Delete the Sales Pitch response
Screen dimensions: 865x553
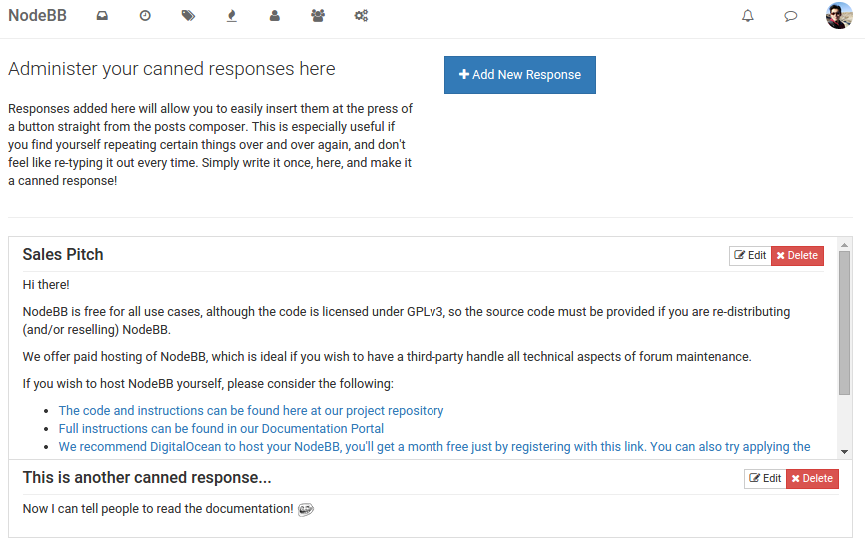(x=797, y=256)
